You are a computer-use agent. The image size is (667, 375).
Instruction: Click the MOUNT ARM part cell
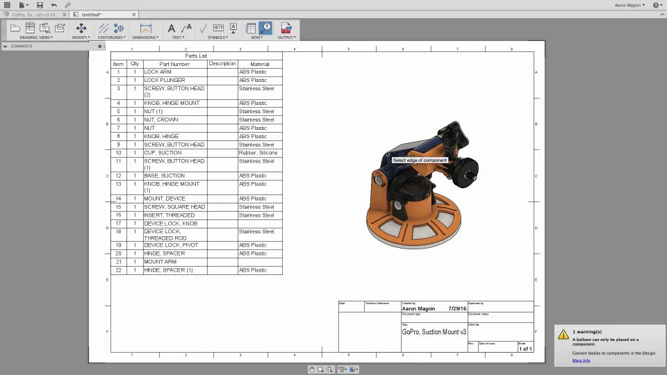[x=175, y=262]
